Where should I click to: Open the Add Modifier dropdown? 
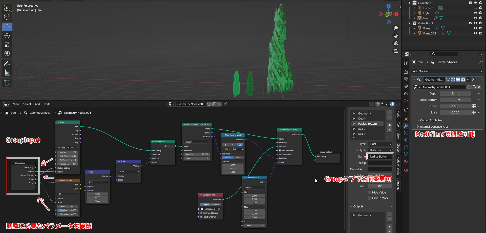tap(447, 71)
